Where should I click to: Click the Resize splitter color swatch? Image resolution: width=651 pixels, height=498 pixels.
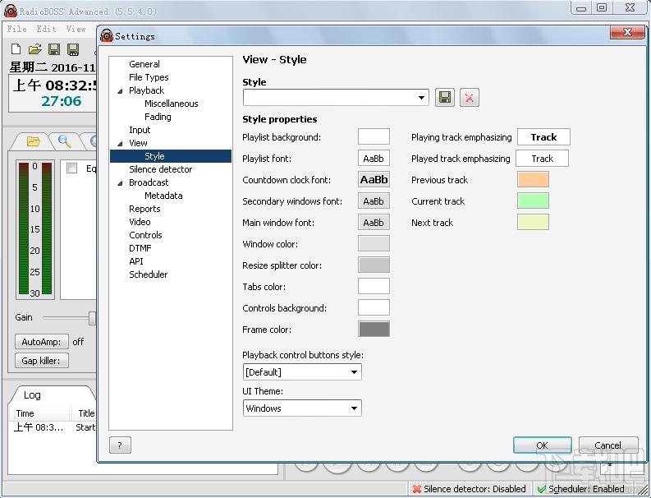[374, 265]
